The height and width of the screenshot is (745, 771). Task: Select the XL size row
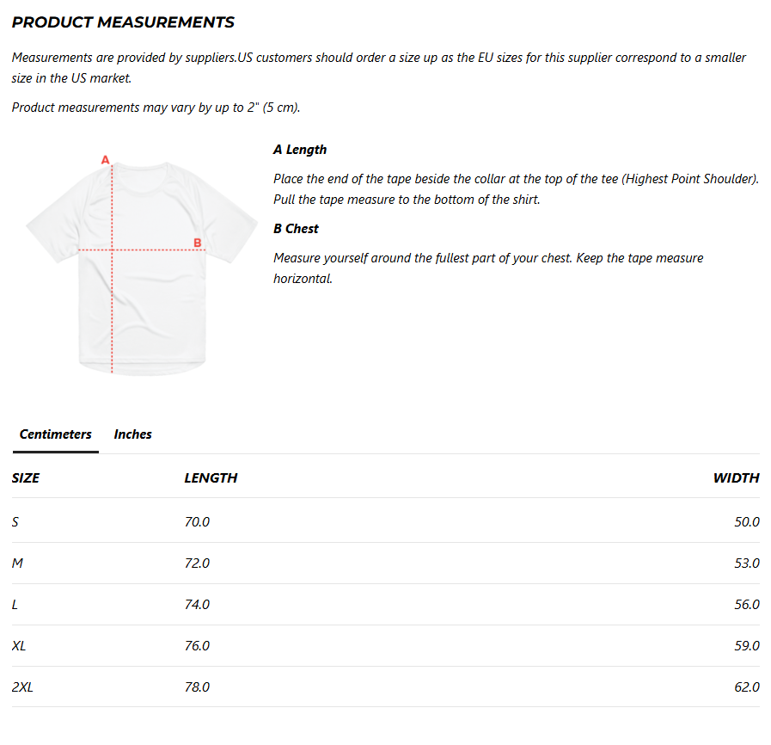click(x=385, y=645)
